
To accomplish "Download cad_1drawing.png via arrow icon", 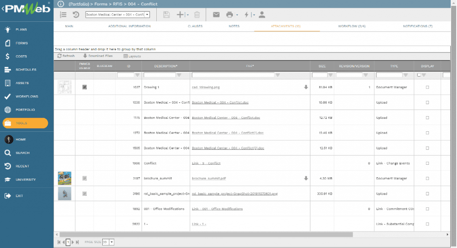I will [x=306, y=87].
